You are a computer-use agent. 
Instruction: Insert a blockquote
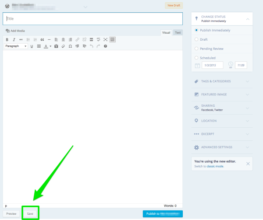[x=42, y=39]
